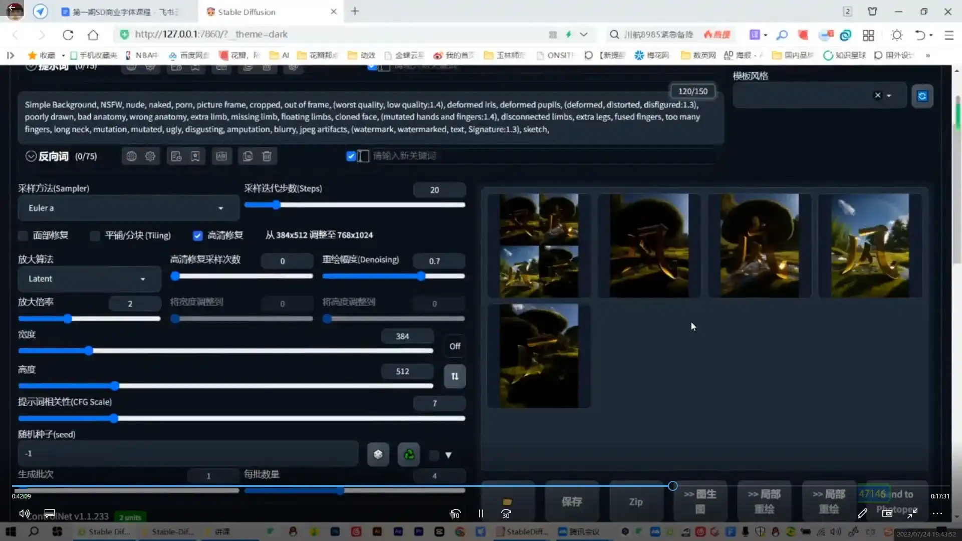Click the settings gear in 反向词 toolbar

(x=150, y=156)
